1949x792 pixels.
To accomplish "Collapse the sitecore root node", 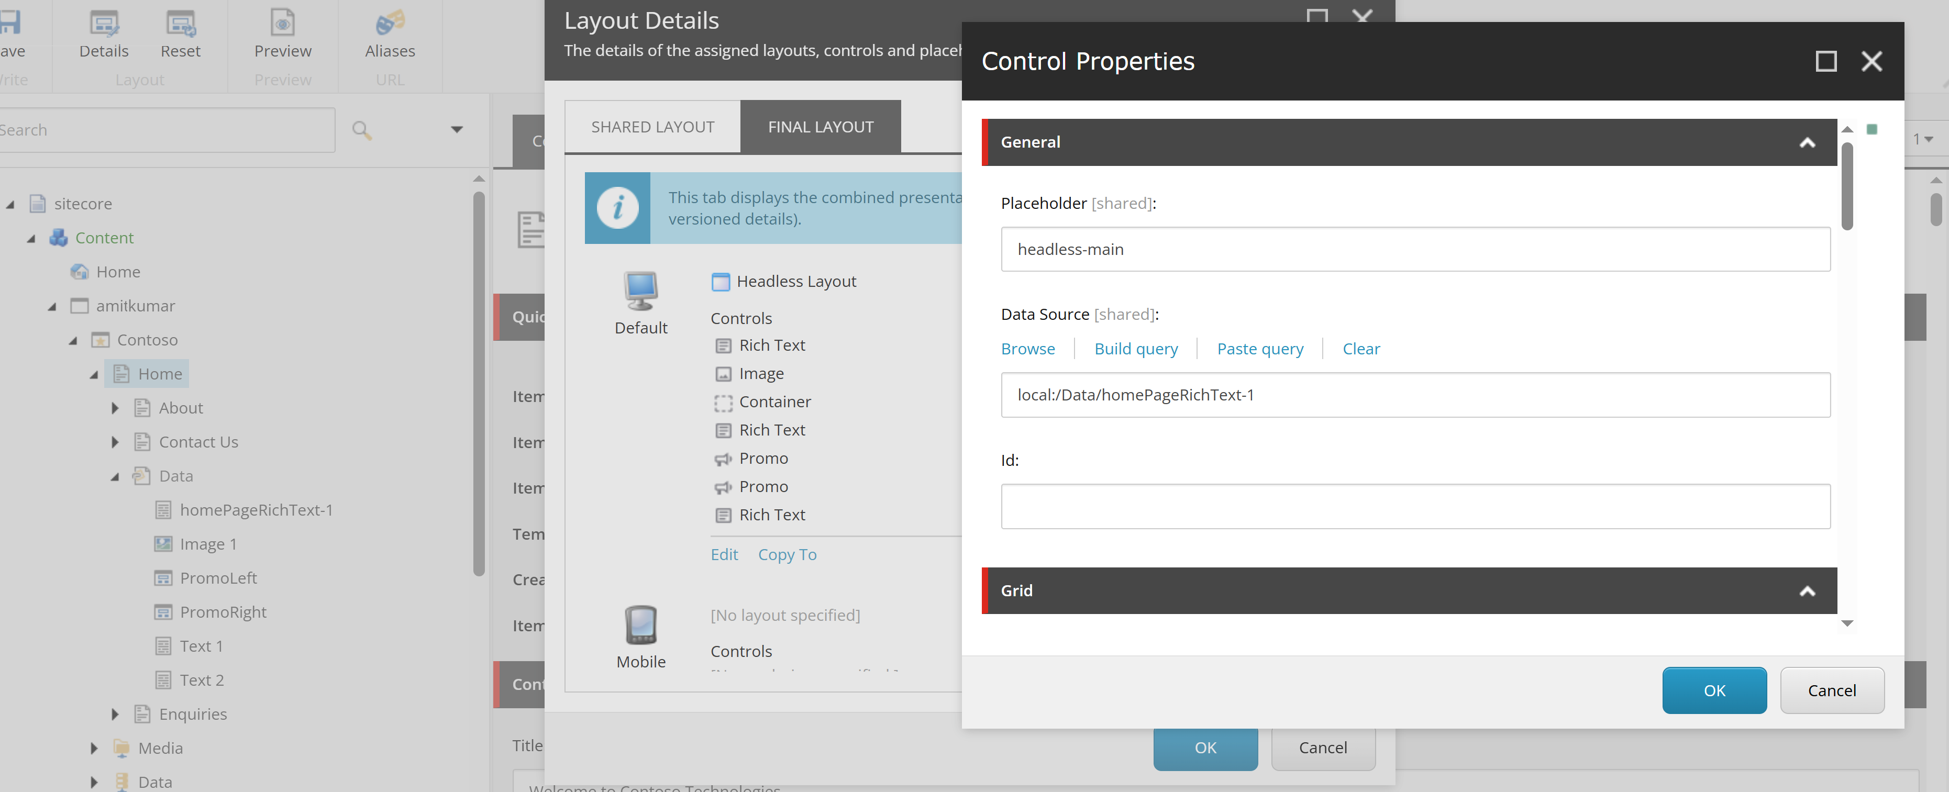I will 10,204.
